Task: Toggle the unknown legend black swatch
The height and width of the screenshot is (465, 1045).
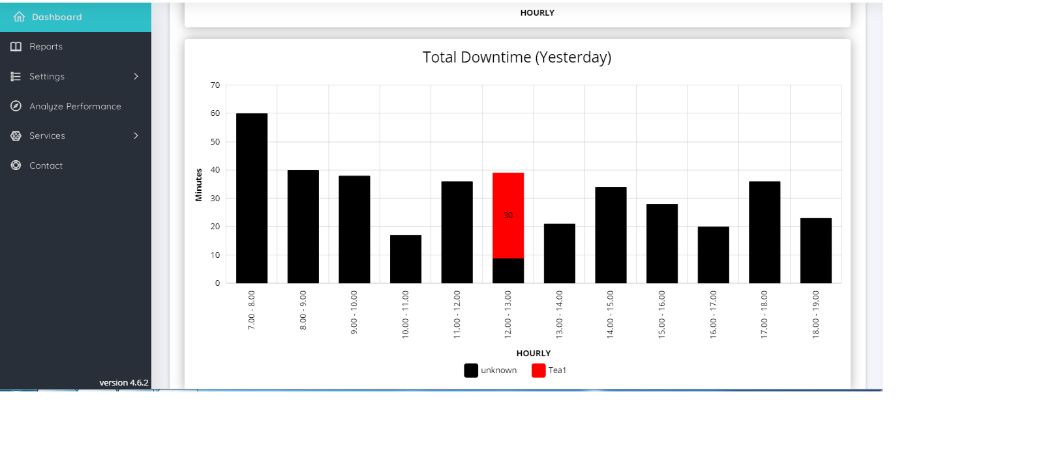Action: [x=471, y=371]
